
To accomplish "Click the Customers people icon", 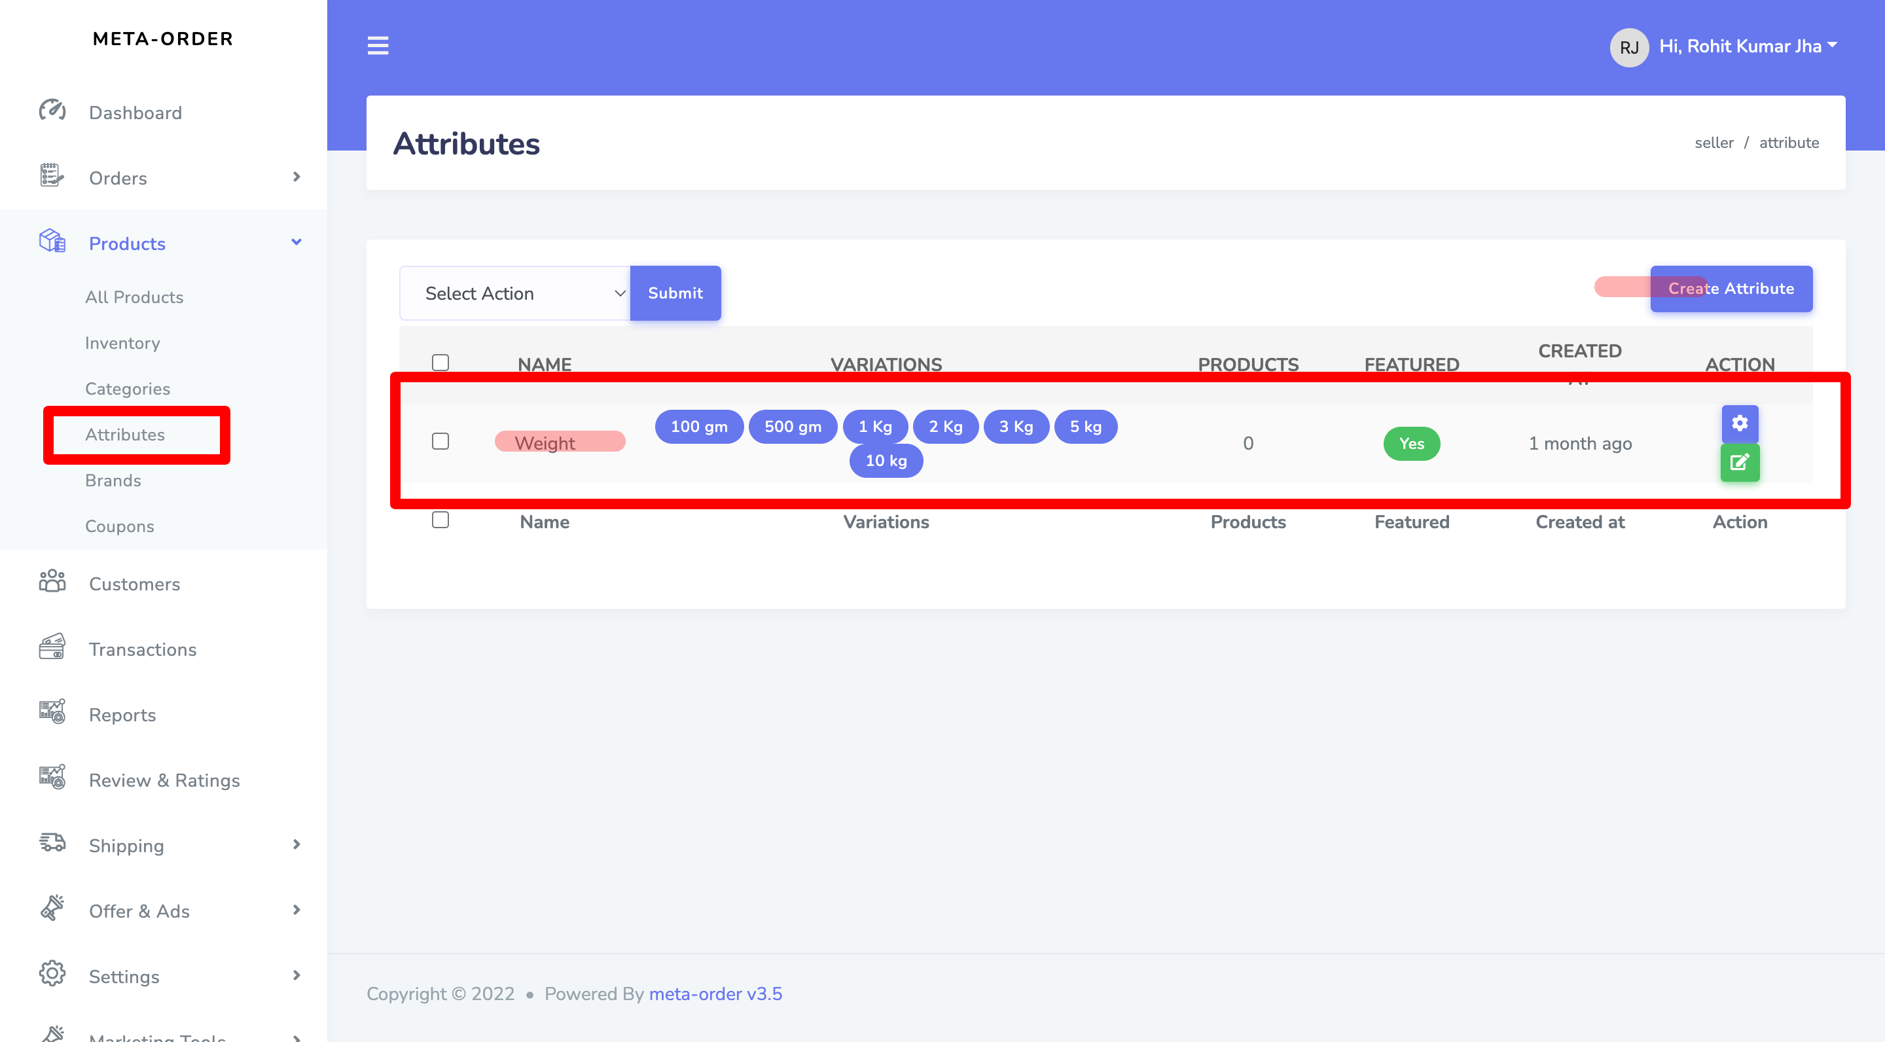I will point(52,583).
